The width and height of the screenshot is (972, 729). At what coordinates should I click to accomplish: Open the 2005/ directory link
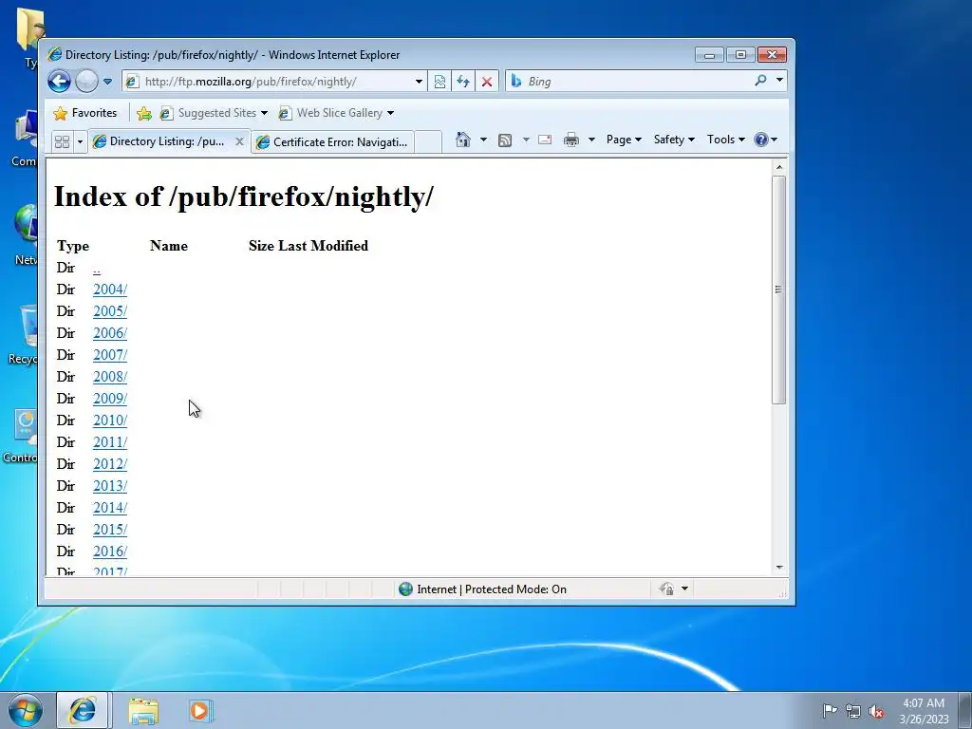(110, 311)
